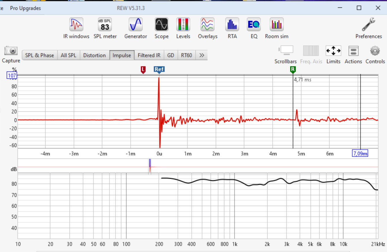Open the Scope view
The height and width of the screenshot is (252, 387).
(161, 25)
